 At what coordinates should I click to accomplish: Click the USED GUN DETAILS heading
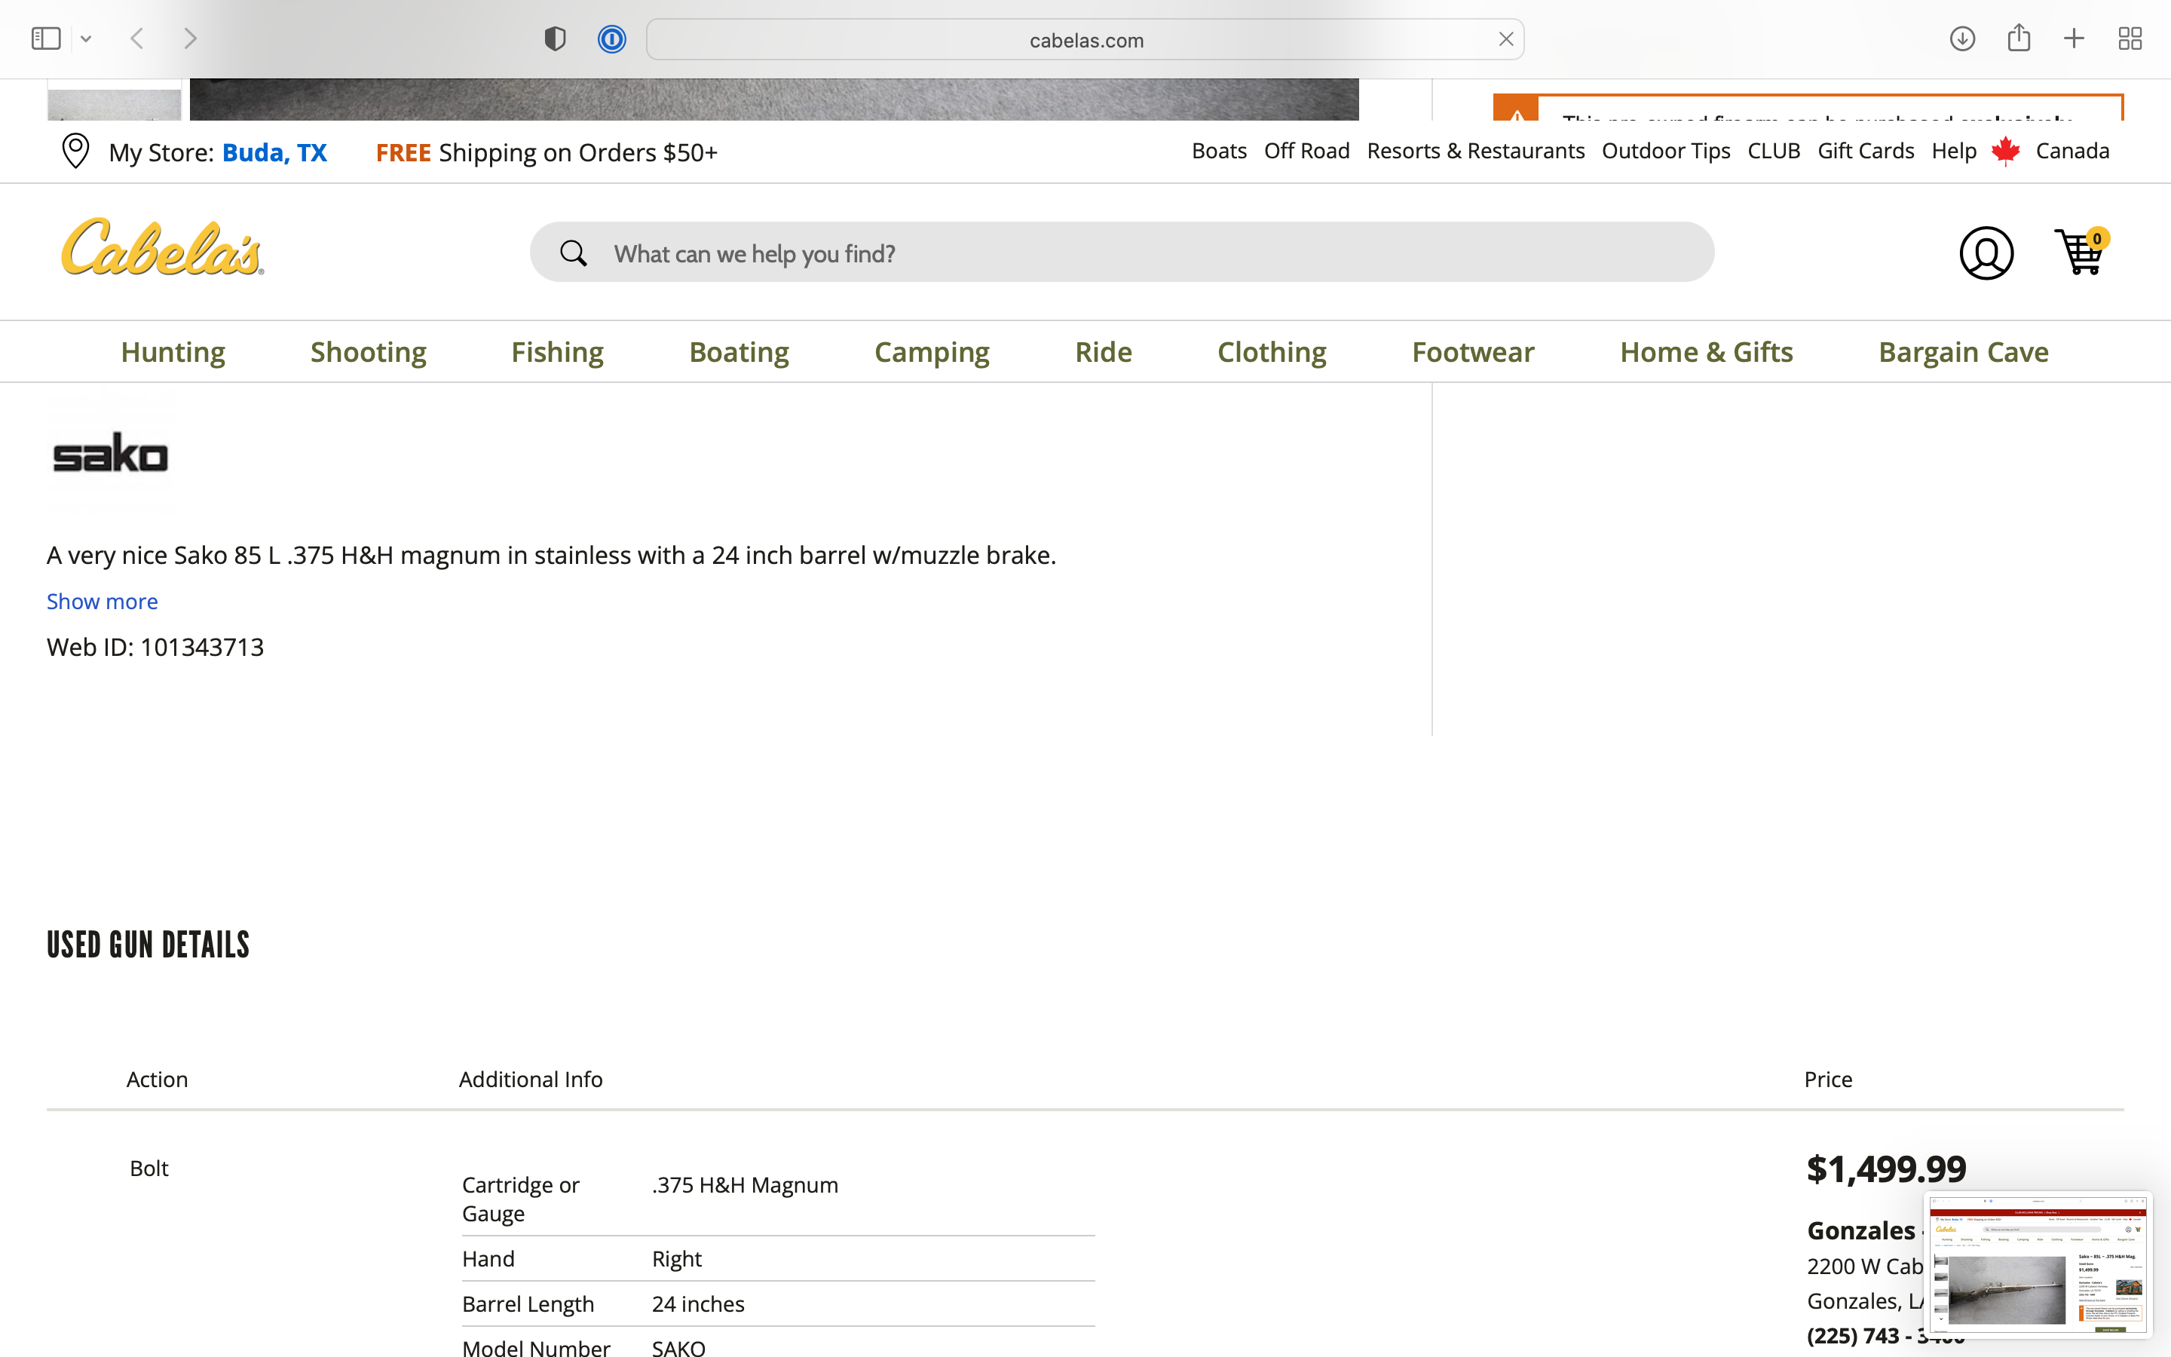(x=148, y=945)
